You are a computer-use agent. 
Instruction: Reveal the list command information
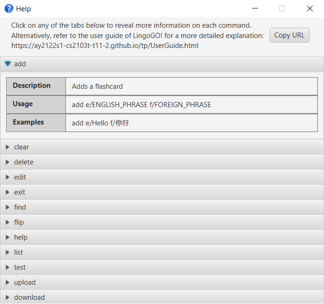coord(18,252)
